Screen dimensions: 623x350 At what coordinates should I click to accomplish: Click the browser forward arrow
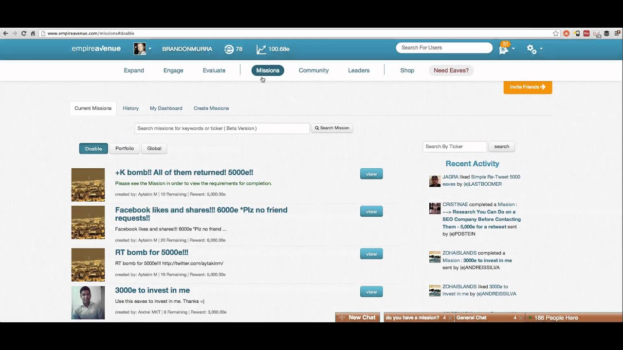15,34
